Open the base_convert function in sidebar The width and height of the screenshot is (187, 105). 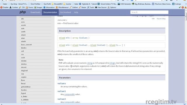click(x=26, y=45)
